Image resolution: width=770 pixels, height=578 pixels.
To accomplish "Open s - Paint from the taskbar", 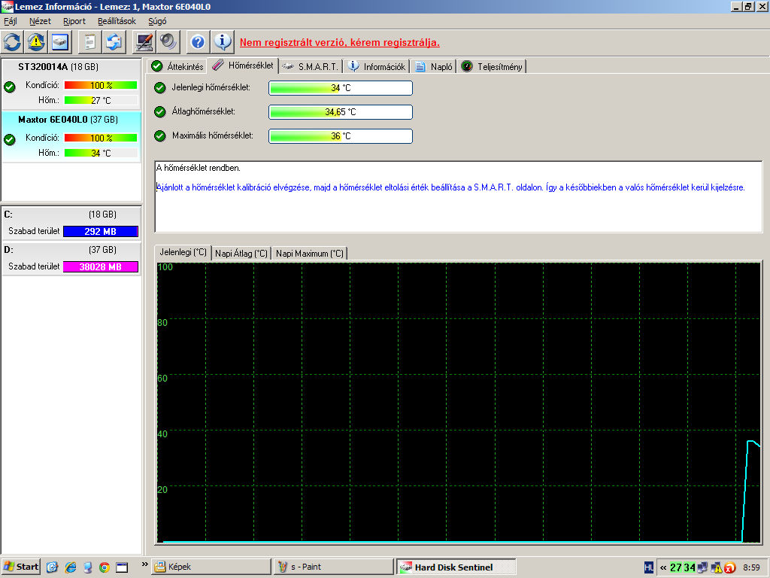I will tap(333, 567).
